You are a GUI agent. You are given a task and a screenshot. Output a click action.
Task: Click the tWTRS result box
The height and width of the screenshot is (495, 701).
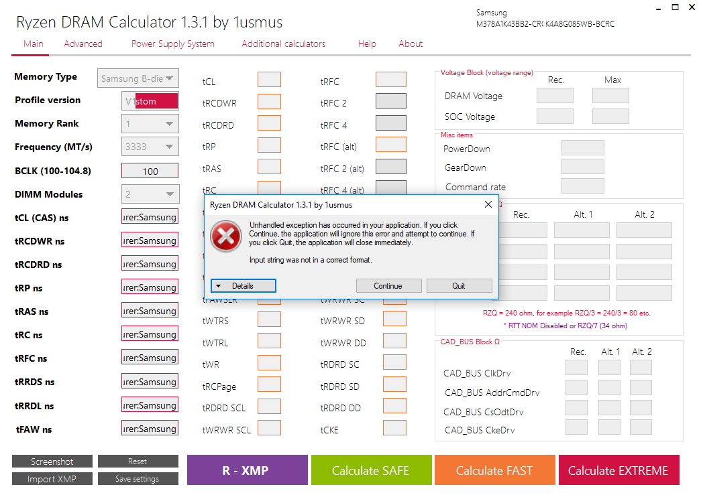coord(269,319)
